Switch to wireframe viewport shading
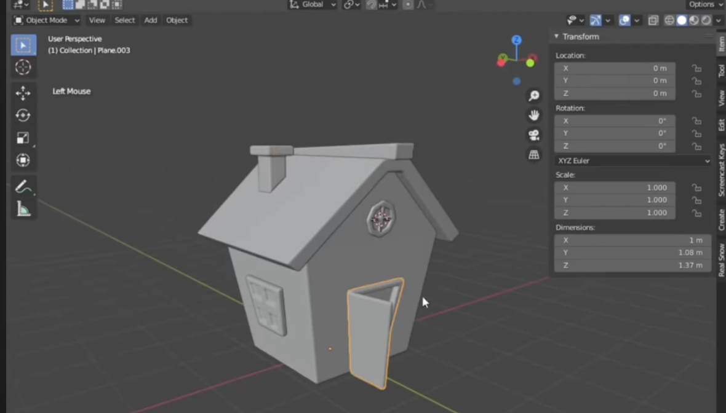 (669, 20)
